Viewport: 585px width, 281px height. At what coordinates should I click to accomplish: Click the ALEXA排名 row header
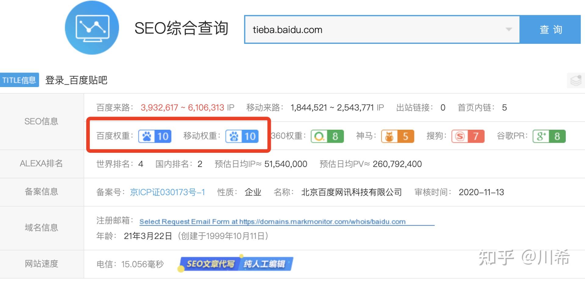pyautogui.click(x=41, y=164)
